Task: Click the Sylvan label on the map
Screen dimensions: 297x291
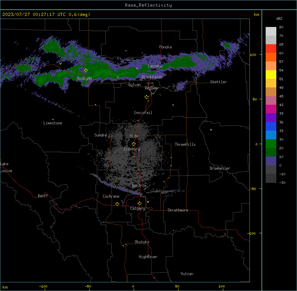Action: 134,85
